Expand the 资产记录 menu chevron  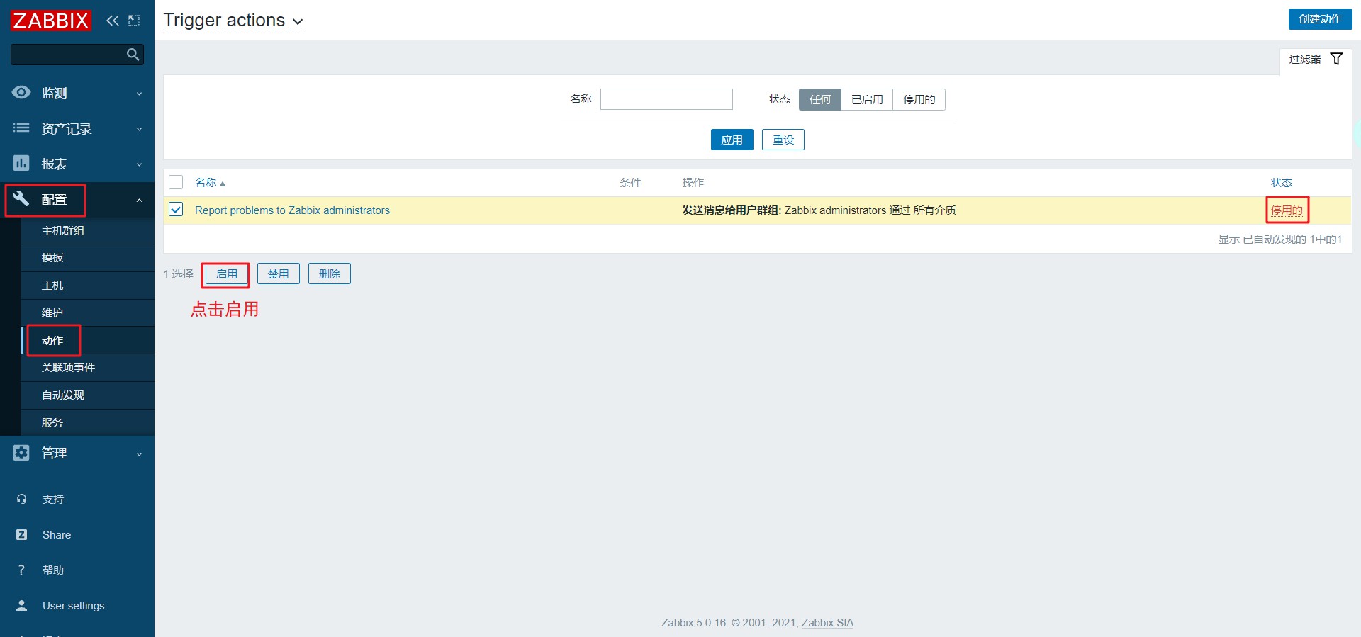coord(139,129)
